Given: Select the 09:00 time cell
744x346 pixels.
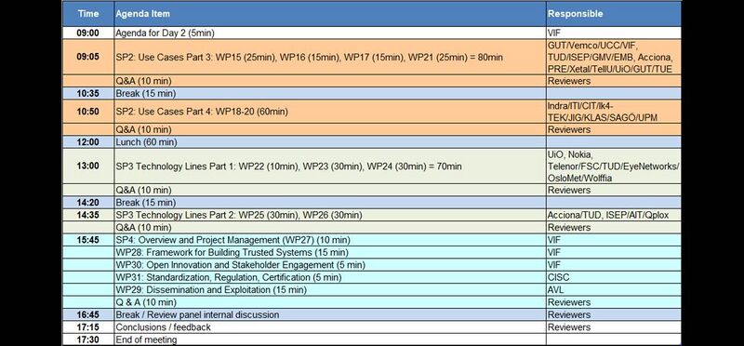Looking at the screenshot, I should pos(88,33).
